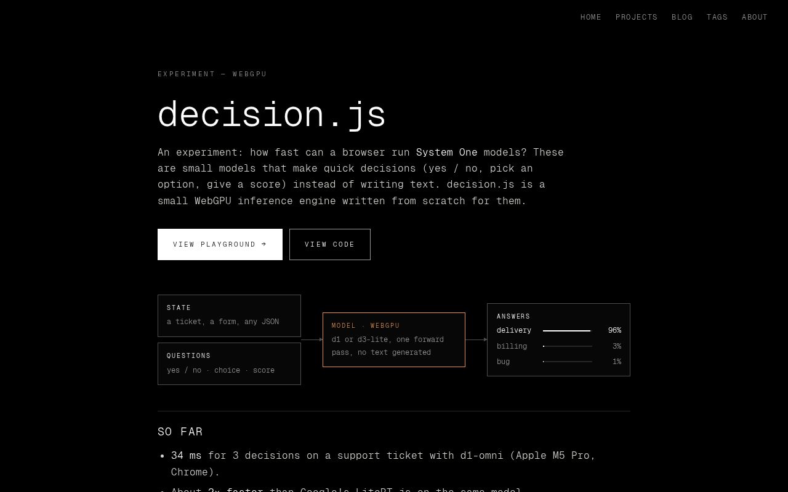The width and height of the screenshot is (788, 492).
Task: Click the 'ANSWERS' panel label
Action: [513, 316]
